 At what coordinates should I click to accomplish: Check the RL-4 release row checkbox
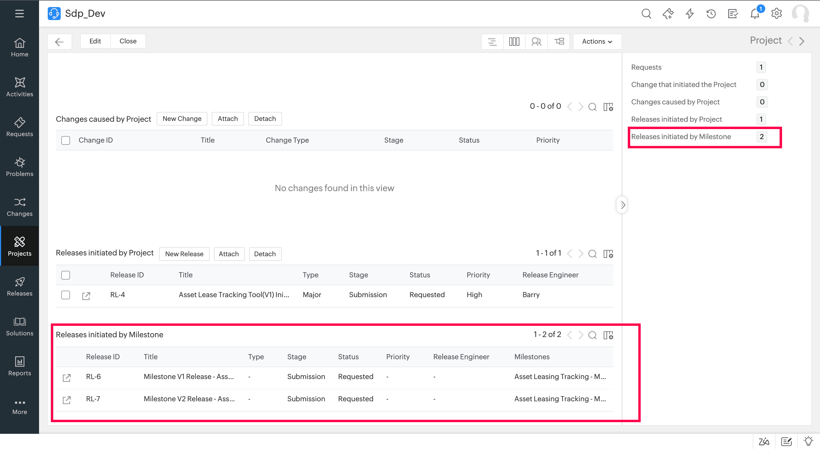pos(66,295)
